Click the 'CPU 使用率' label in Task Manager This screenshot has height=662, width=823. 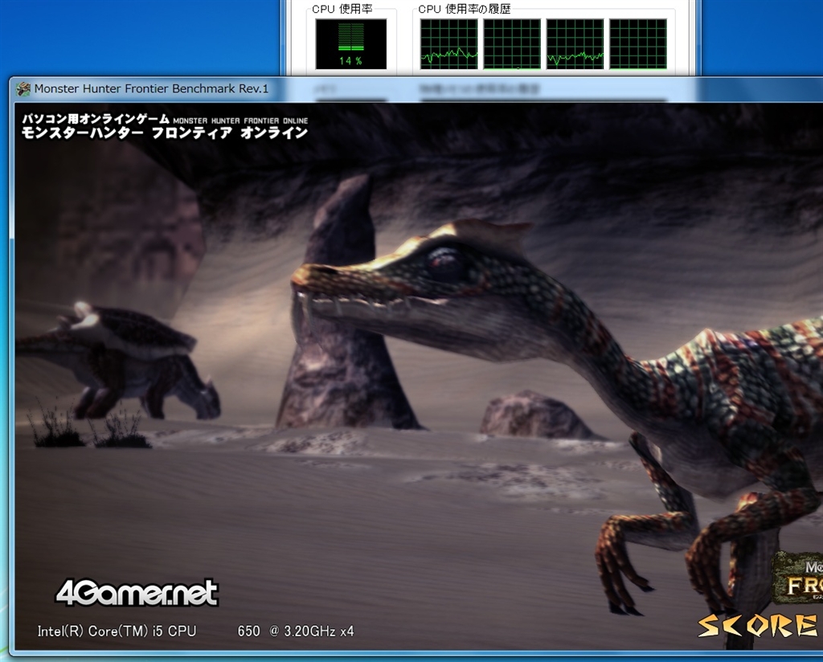click(x=342, y=9)
